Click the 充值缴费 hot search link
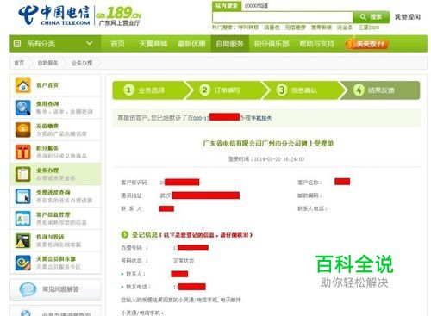 point(296,28)
